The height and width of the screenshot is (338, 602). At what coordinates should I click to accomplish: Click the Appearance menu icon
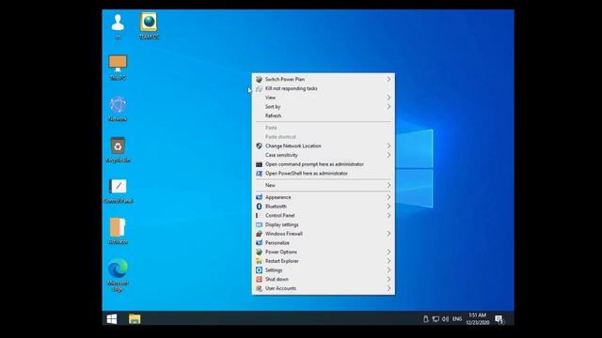260,197
